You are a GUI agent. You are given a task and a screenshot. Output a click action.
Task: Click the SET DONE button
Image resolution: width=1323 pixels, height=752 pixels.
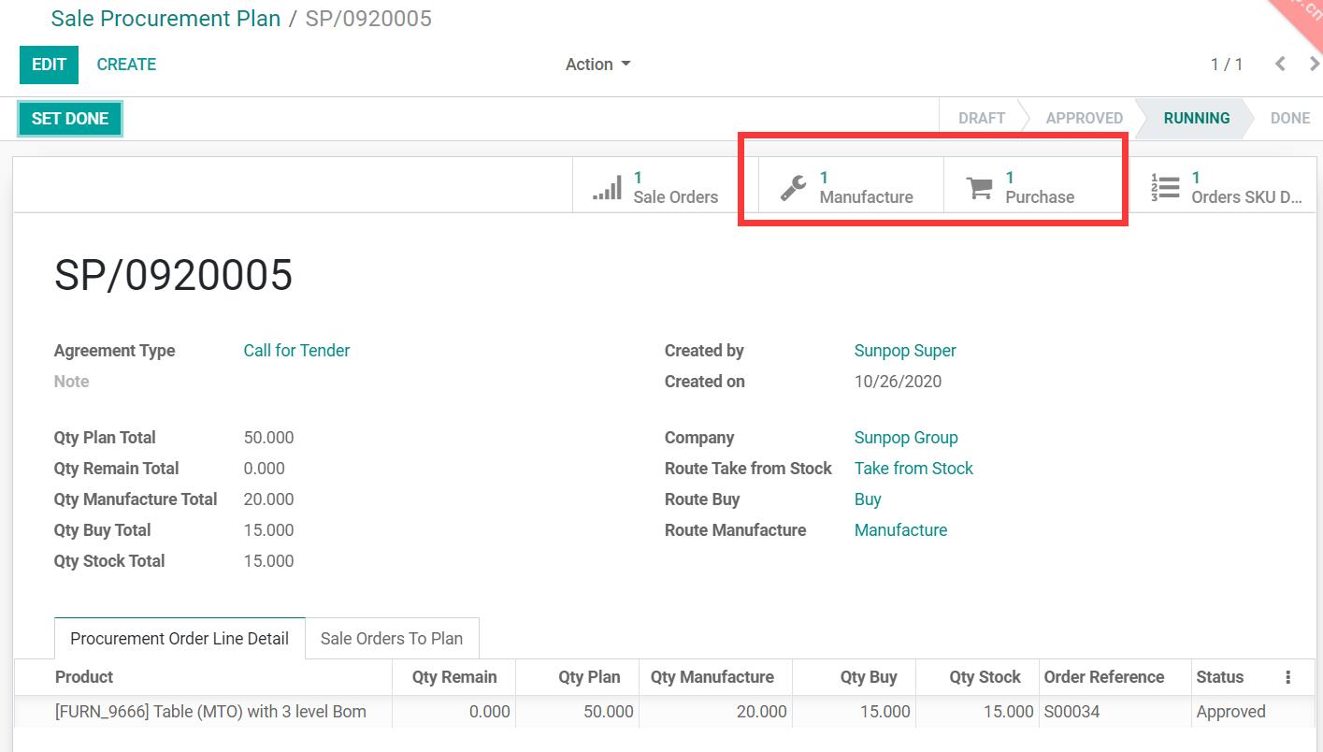[70, 119]
